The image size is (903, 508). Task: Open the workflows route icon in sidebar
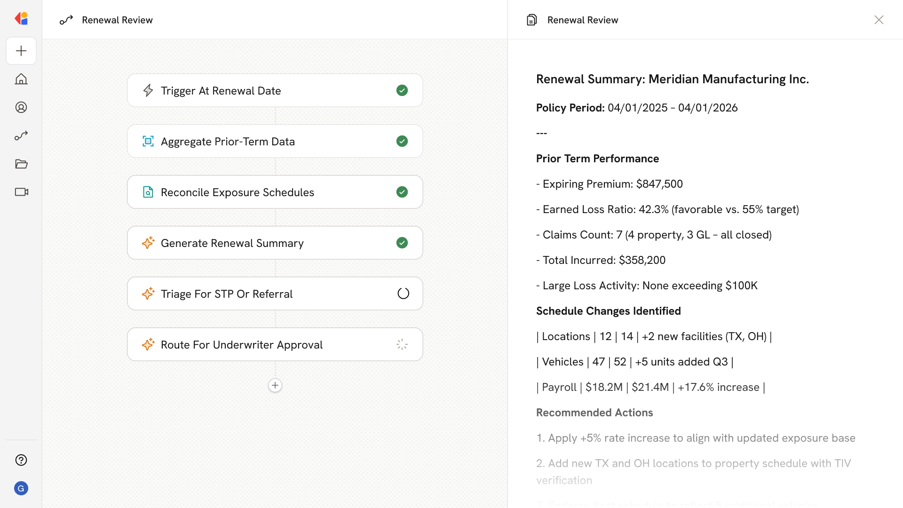click(x=21, y=135)
